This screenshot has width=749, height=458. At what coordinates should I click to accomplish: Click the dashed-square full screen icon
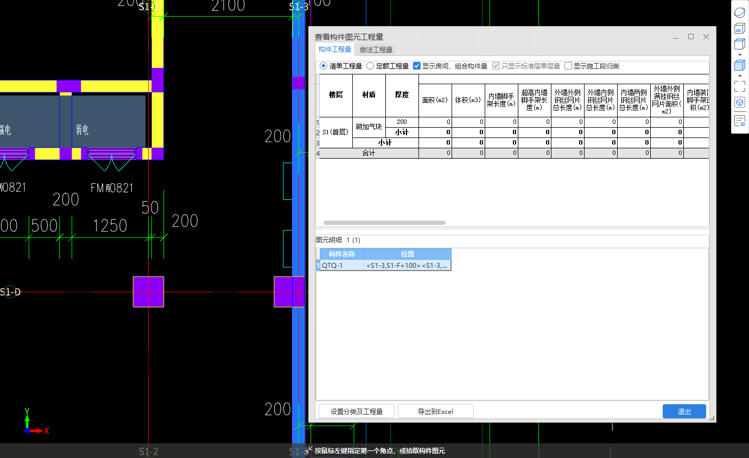pos(739,86)
